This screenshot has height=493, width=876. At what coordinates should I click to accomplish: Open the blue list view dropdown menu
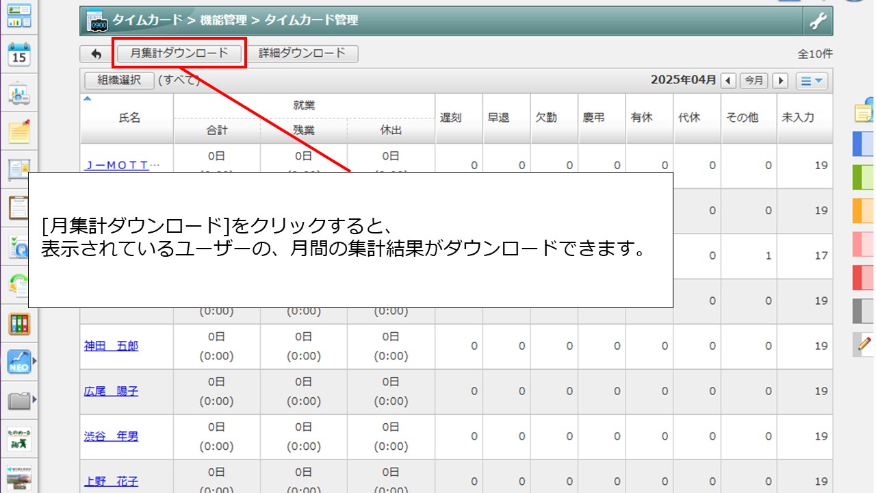(812, 81)
